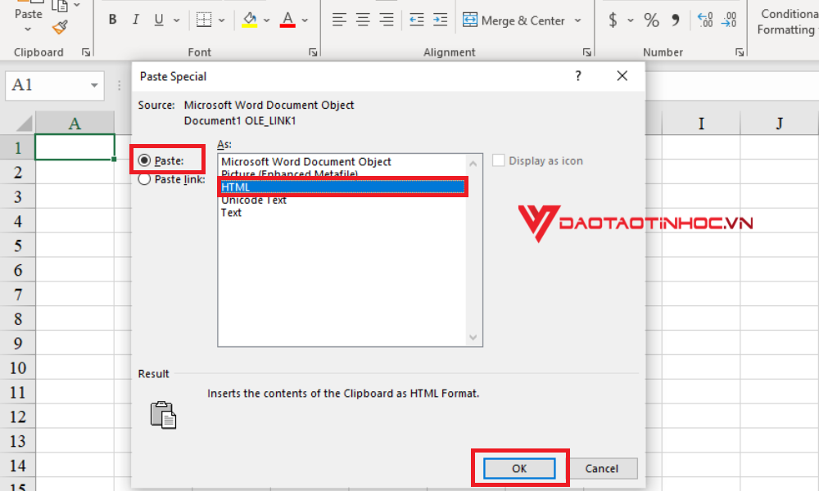Open Clipboard group dialog launcher
The image size is (819, 491).
click(86, 52)
